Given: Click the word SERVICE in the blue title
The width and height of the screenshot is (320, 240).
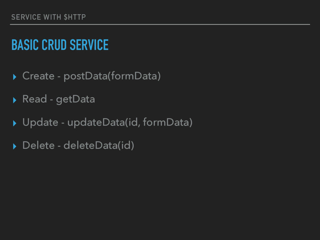Looking at the screenshot, I should [89, 45].
